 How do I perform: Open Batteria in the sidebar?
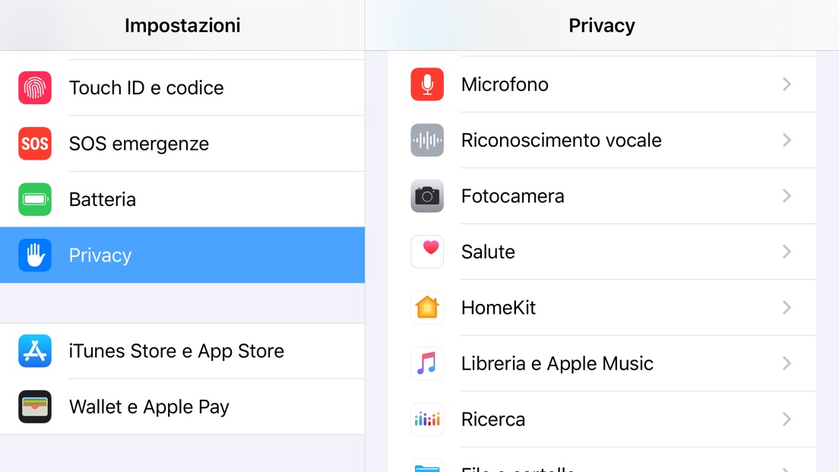pos(103,199)
